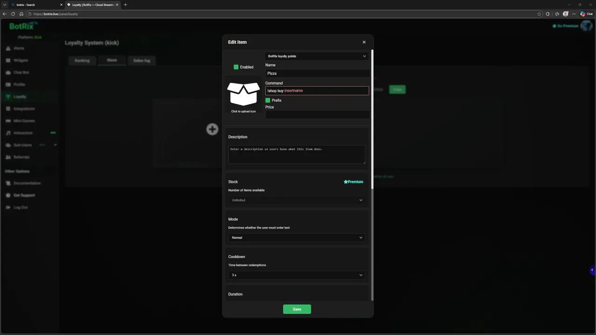The image size is (596, 335).
Task: Close the botrix - Search browser tab
Action: 61,5
